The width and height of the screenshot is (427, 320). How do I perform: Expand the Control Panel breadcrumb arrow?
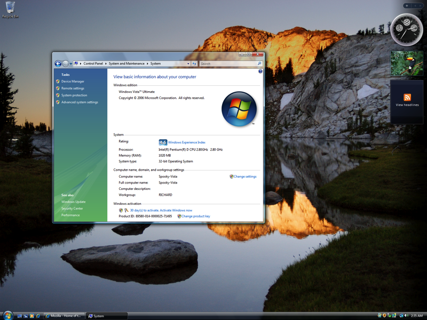[x=106, y=63]
